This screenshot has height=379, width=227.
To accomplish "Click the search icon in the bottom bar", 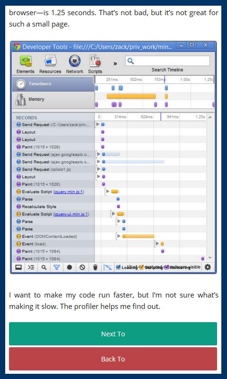I will (44, 267).
